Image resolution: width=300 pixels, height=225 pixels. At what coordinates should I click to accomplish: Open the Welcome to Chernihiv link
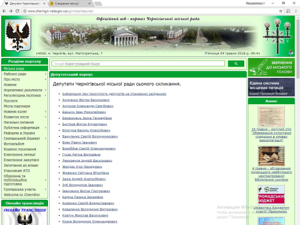point(22,194)
